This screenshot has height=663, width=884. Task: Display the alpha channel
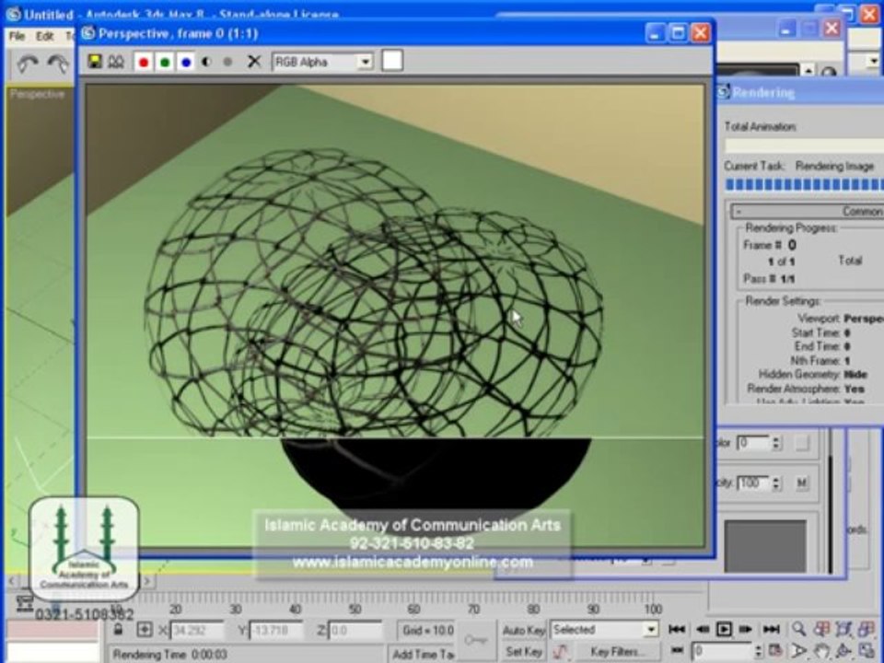206,62
